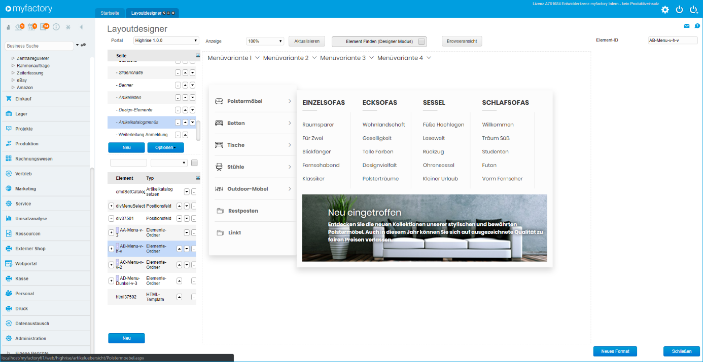Image resolution: width=703 pixels, height=362 pixels.
Task: Open the Einkauf module in sidebar
Action: click(x=45, y=99)
